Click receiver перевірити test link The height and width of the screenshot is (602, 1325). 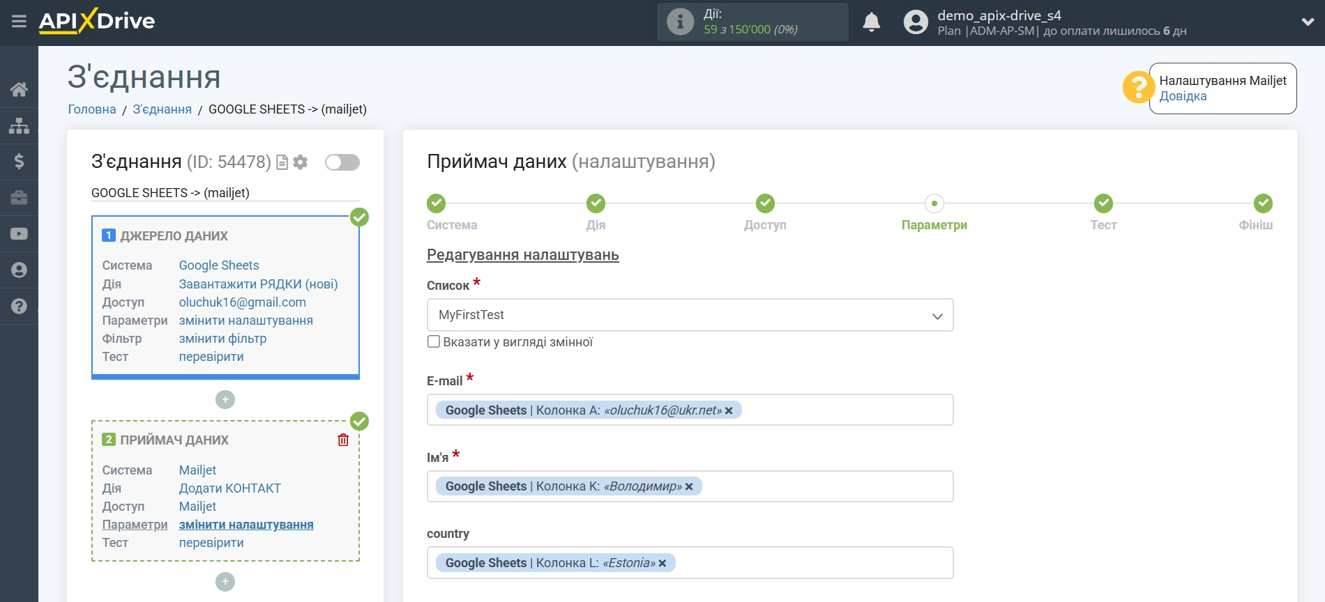pos(211,543)
